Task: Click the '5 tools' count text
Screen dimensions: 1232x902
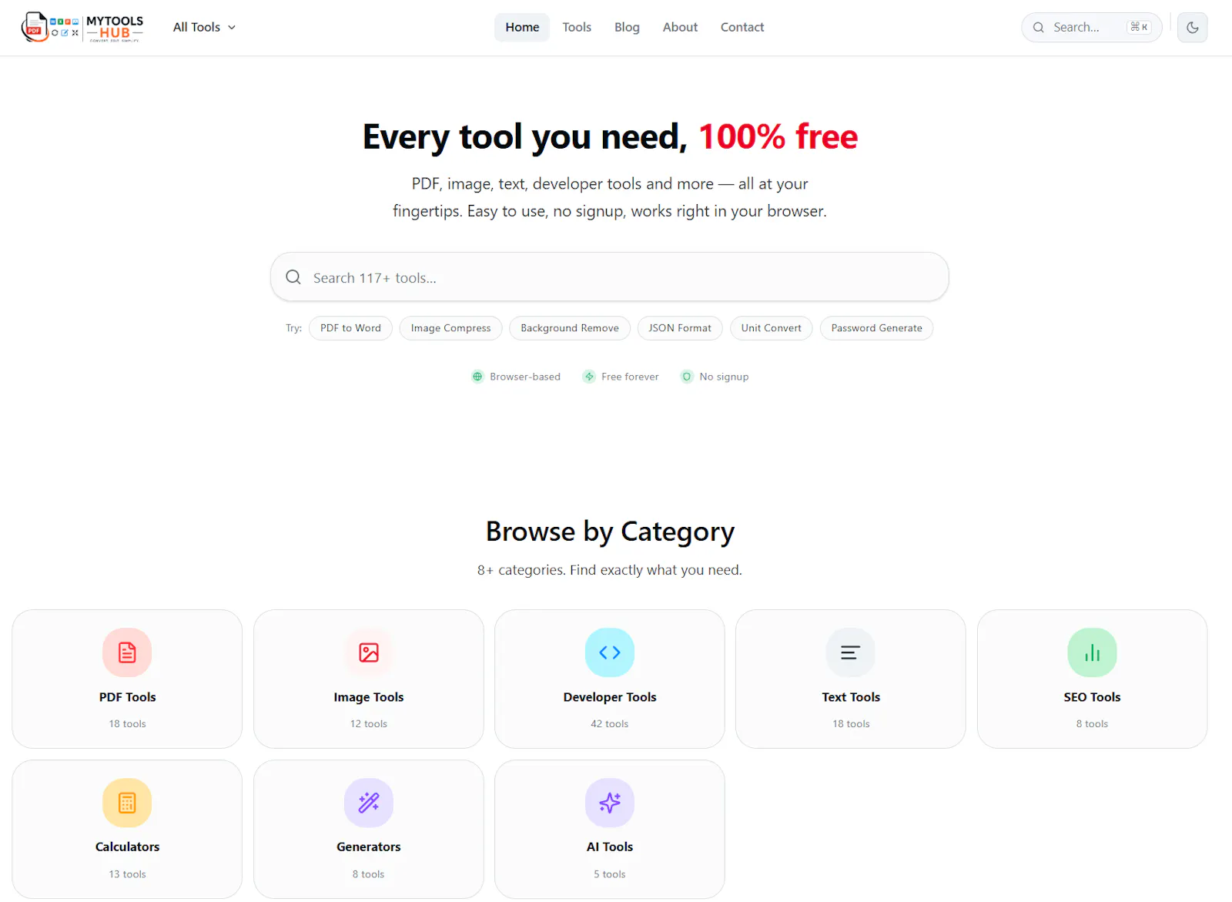Action: [x=610, y=874]
